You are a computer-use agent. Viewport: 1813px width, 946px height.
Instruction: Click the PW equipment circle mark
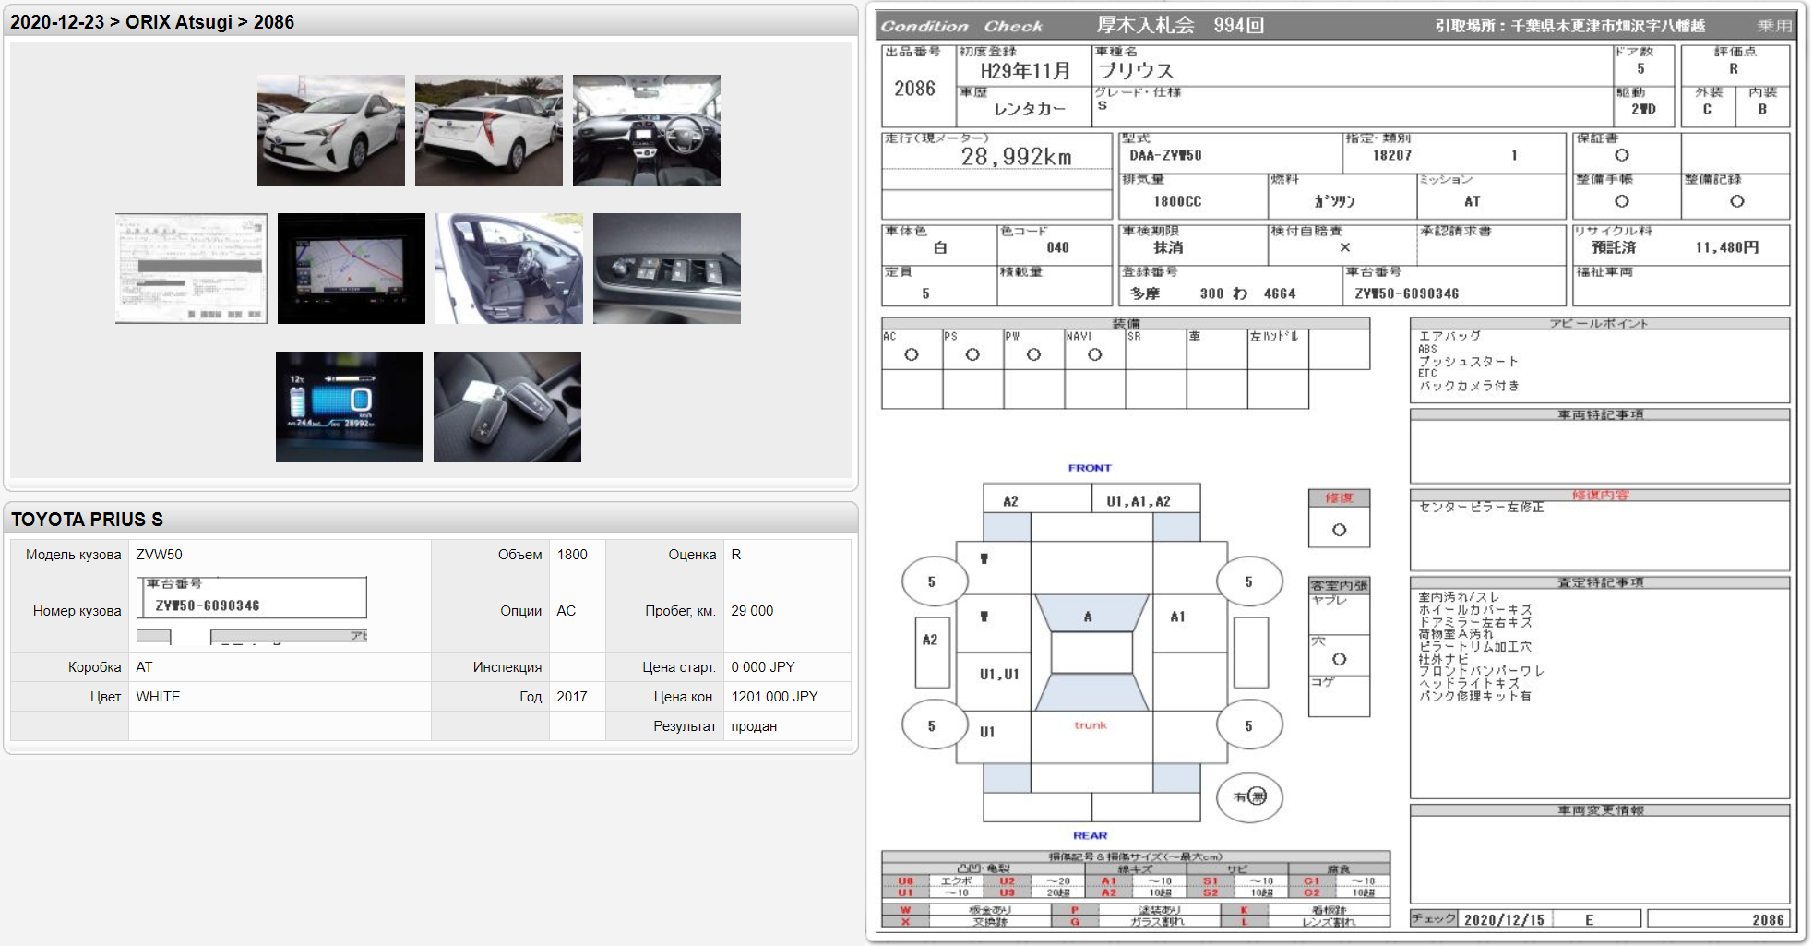pos(1033,354)
